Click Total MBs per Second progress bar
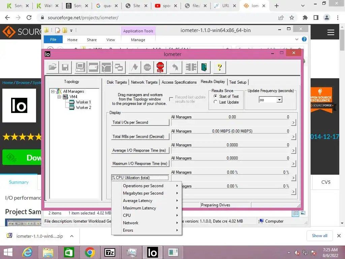This screenshot has width=345, height=259. tap(230, 137)
